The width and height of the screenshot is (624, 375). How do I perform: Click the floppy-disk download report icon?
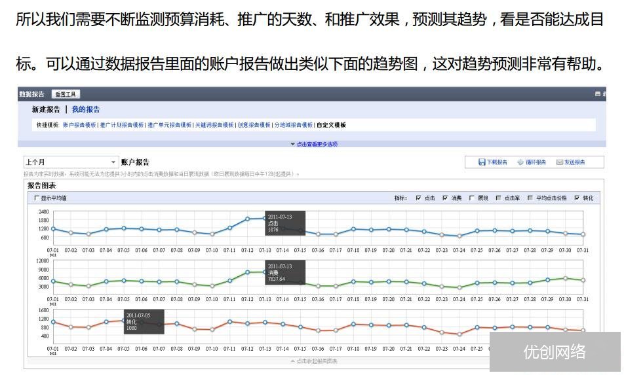point(482,162)
